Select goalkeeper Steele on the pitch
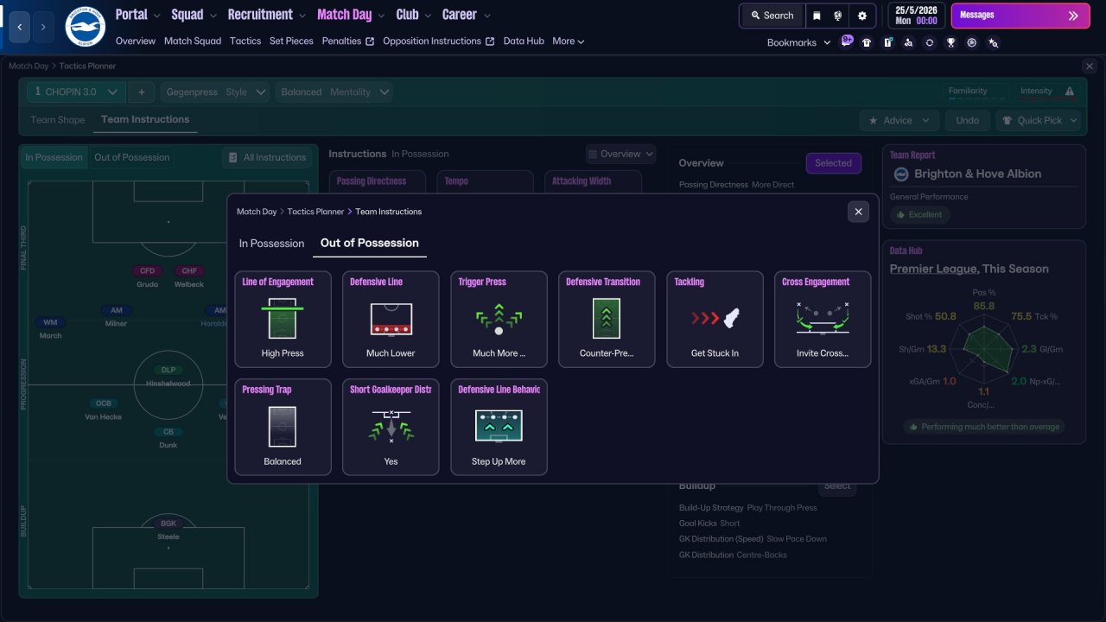 [168, 530]
